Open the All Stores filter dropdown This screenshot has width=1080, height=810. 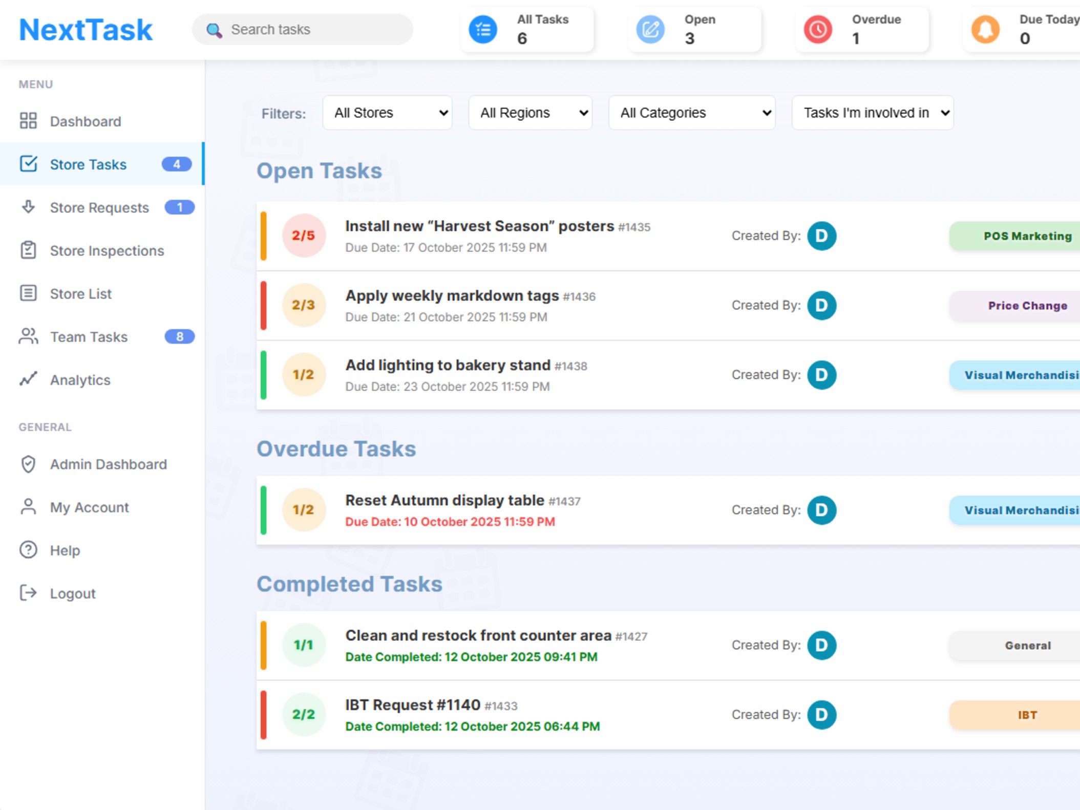tap(388, 113)
